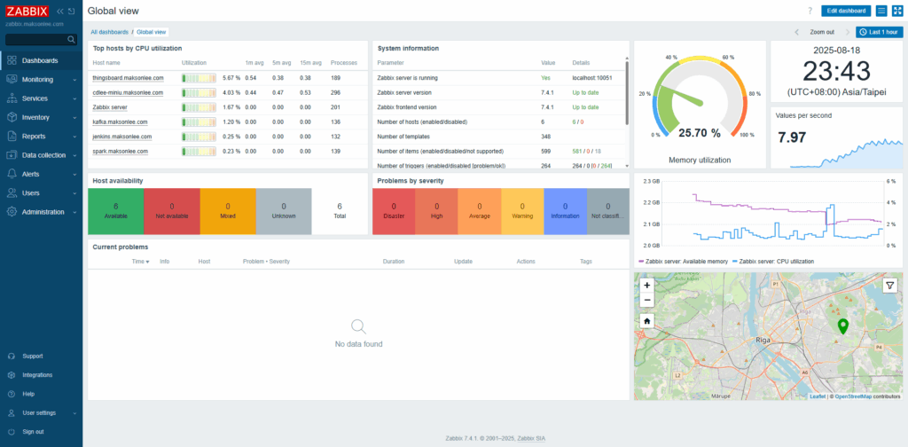Click the Dashboards grid icon

[x=12, y=60]
